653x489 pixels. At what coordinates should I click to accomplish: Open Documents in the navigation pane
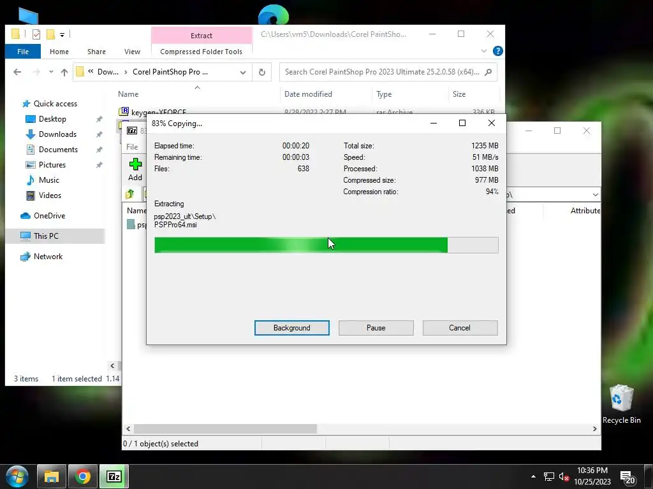click(58, 150)
